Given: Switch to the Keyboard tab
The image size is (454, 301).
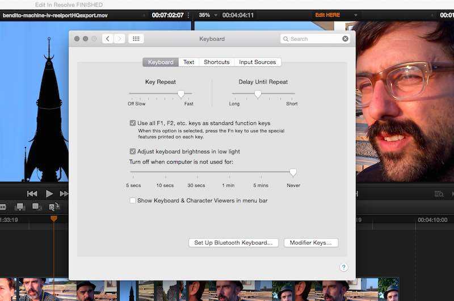Looking at the screenshot, I should tap(161, 62).
